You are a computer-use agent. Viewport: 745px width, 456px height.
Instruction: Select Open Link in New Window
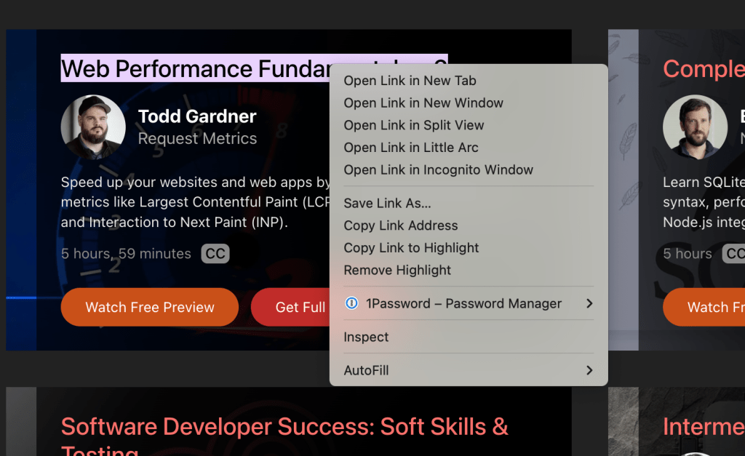[423, 103]
